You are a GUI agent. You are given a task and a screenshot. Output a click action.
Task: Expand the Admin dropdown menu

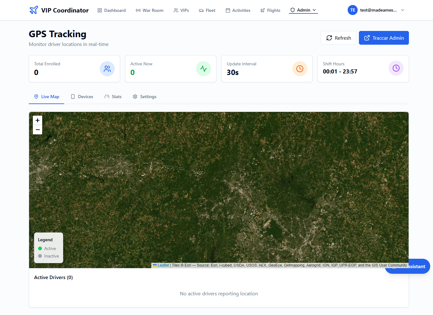click(x=303, y=10)
